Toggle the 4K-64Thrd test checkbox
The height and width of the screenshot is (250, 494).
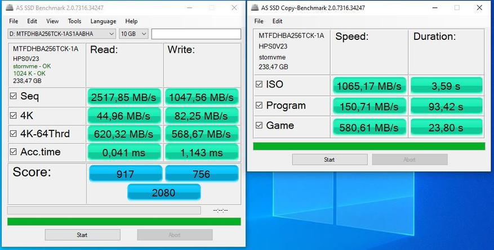[14, 133]
